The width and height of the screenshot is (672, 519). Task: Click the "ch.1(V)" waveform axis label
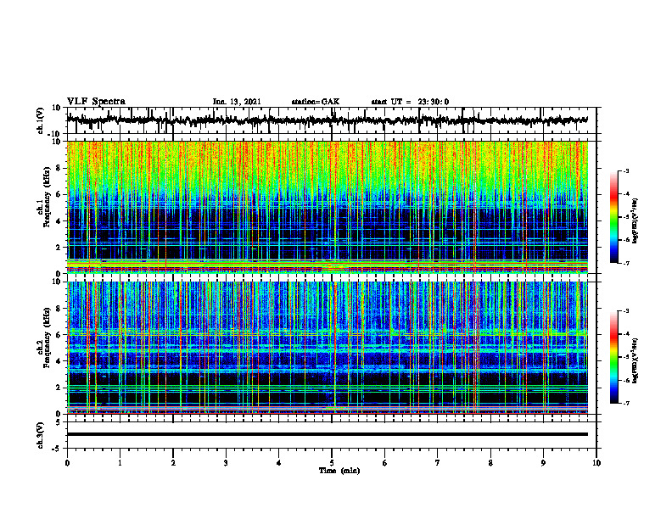41,120
